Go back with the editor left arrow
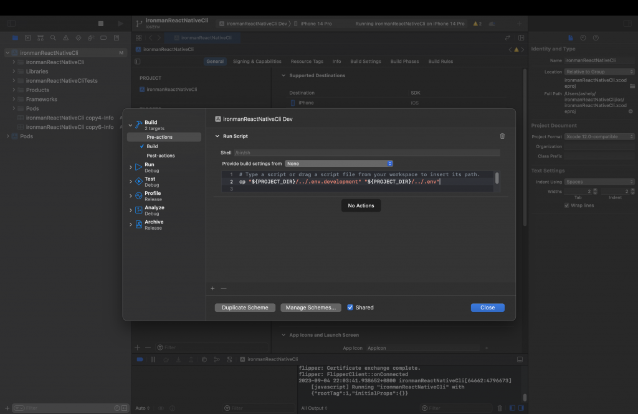Viewport: 638px width, 414px height. [151, 38]
